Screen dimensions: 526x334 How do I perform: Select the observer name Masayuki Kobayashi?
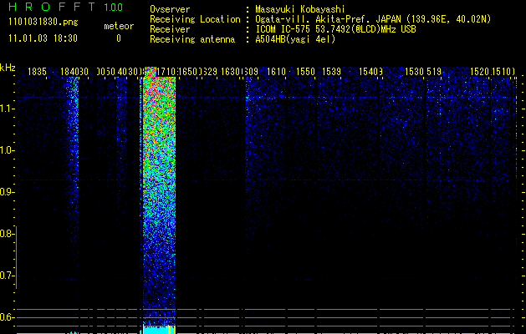(x=300, y=9)
